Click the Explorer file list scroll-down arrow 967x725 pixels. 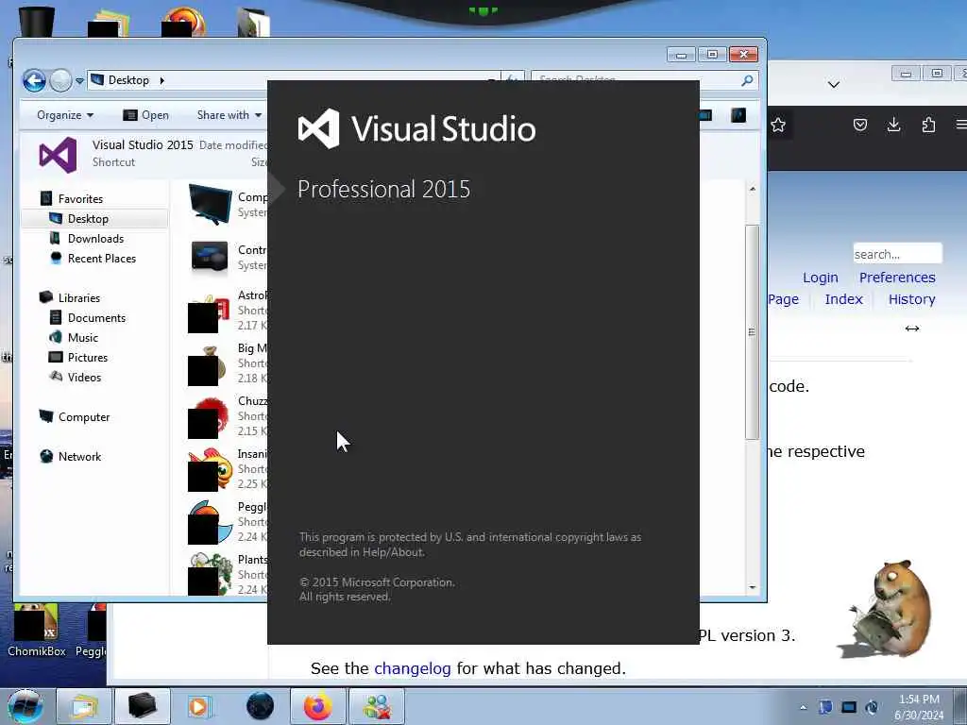point(753,587)
